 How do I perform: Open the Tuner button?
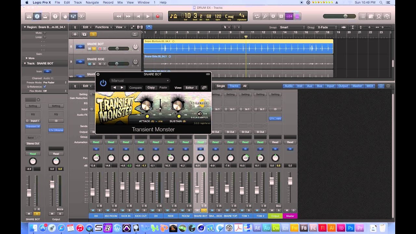(265, 16)
